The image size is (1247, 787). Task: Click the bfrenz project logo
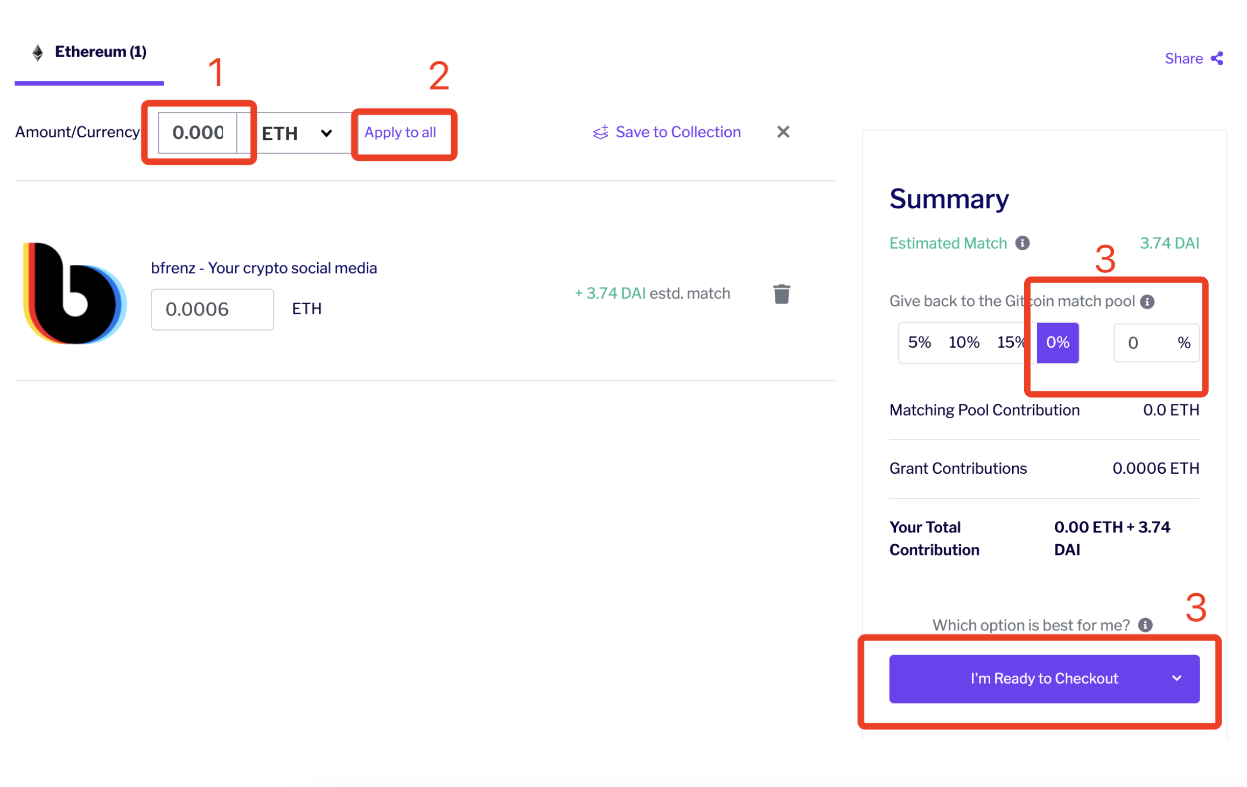pyautogui.click(x=74, y=293)
